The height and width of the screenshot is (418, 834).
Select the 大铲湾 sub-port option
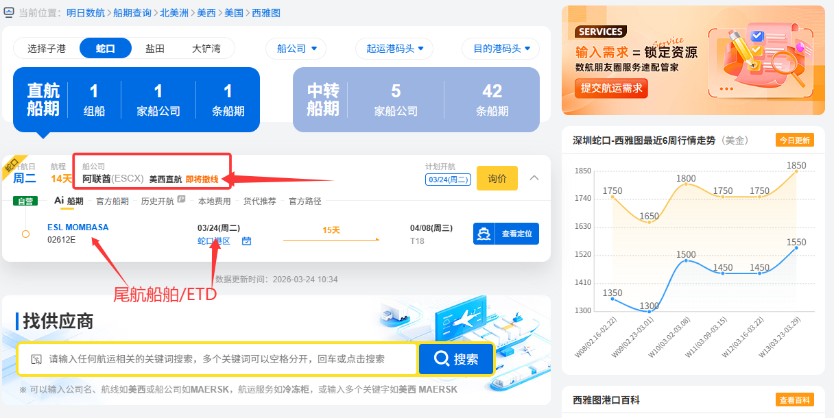pyautogui.click(x=206, y=49)
